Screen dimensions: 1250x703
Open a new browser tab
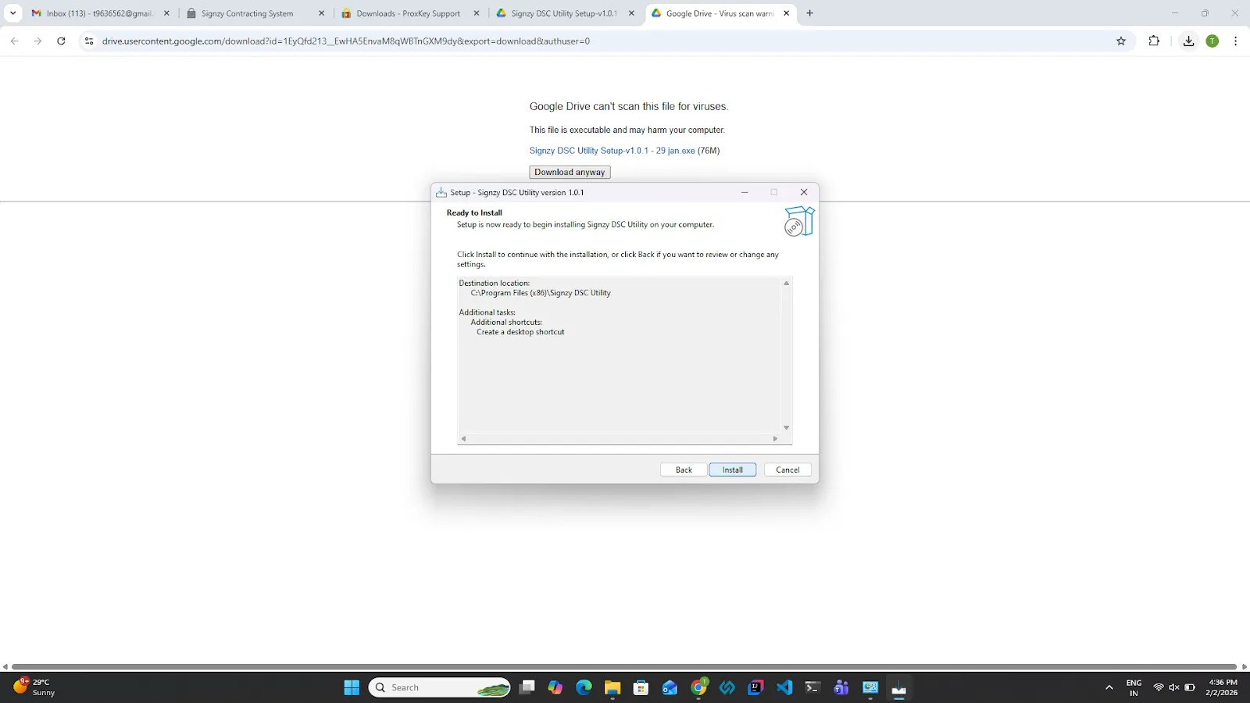coord(810,13)
